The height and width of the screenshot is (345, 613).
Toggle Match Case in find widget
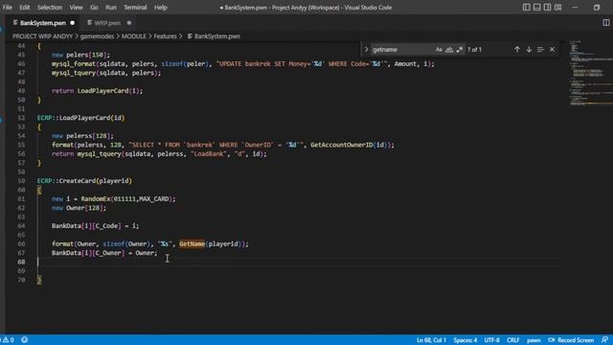coord(439,50)
